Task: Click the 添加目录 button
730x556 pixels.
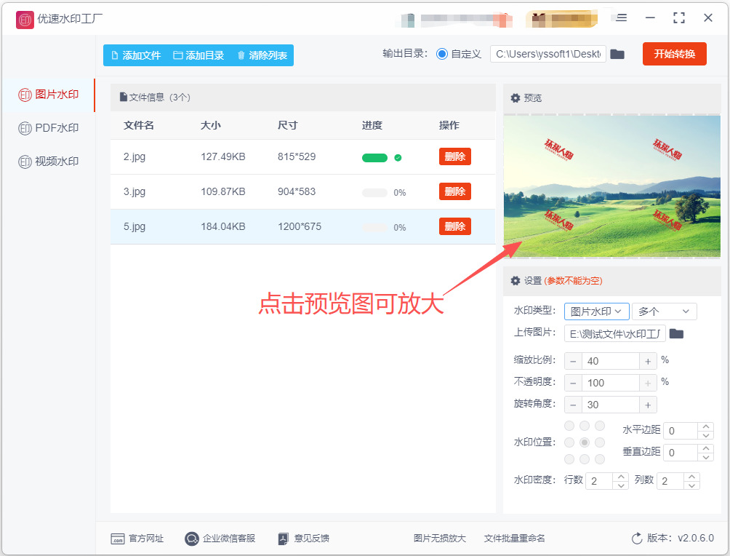Action: pos(198,55)
